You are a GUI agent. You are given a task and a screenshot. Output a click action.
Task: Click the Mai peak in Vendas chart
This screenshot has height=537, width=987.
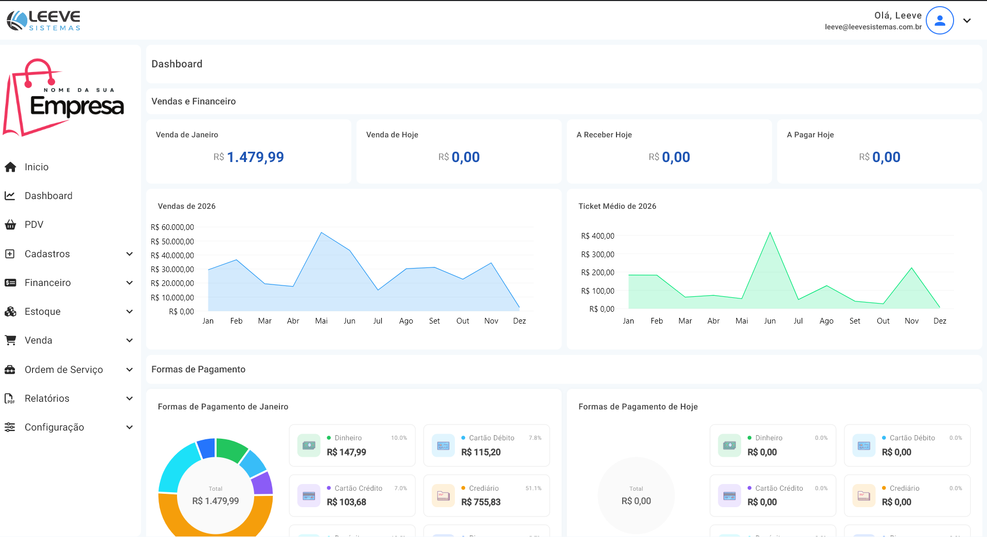click(x=322, y=233)
